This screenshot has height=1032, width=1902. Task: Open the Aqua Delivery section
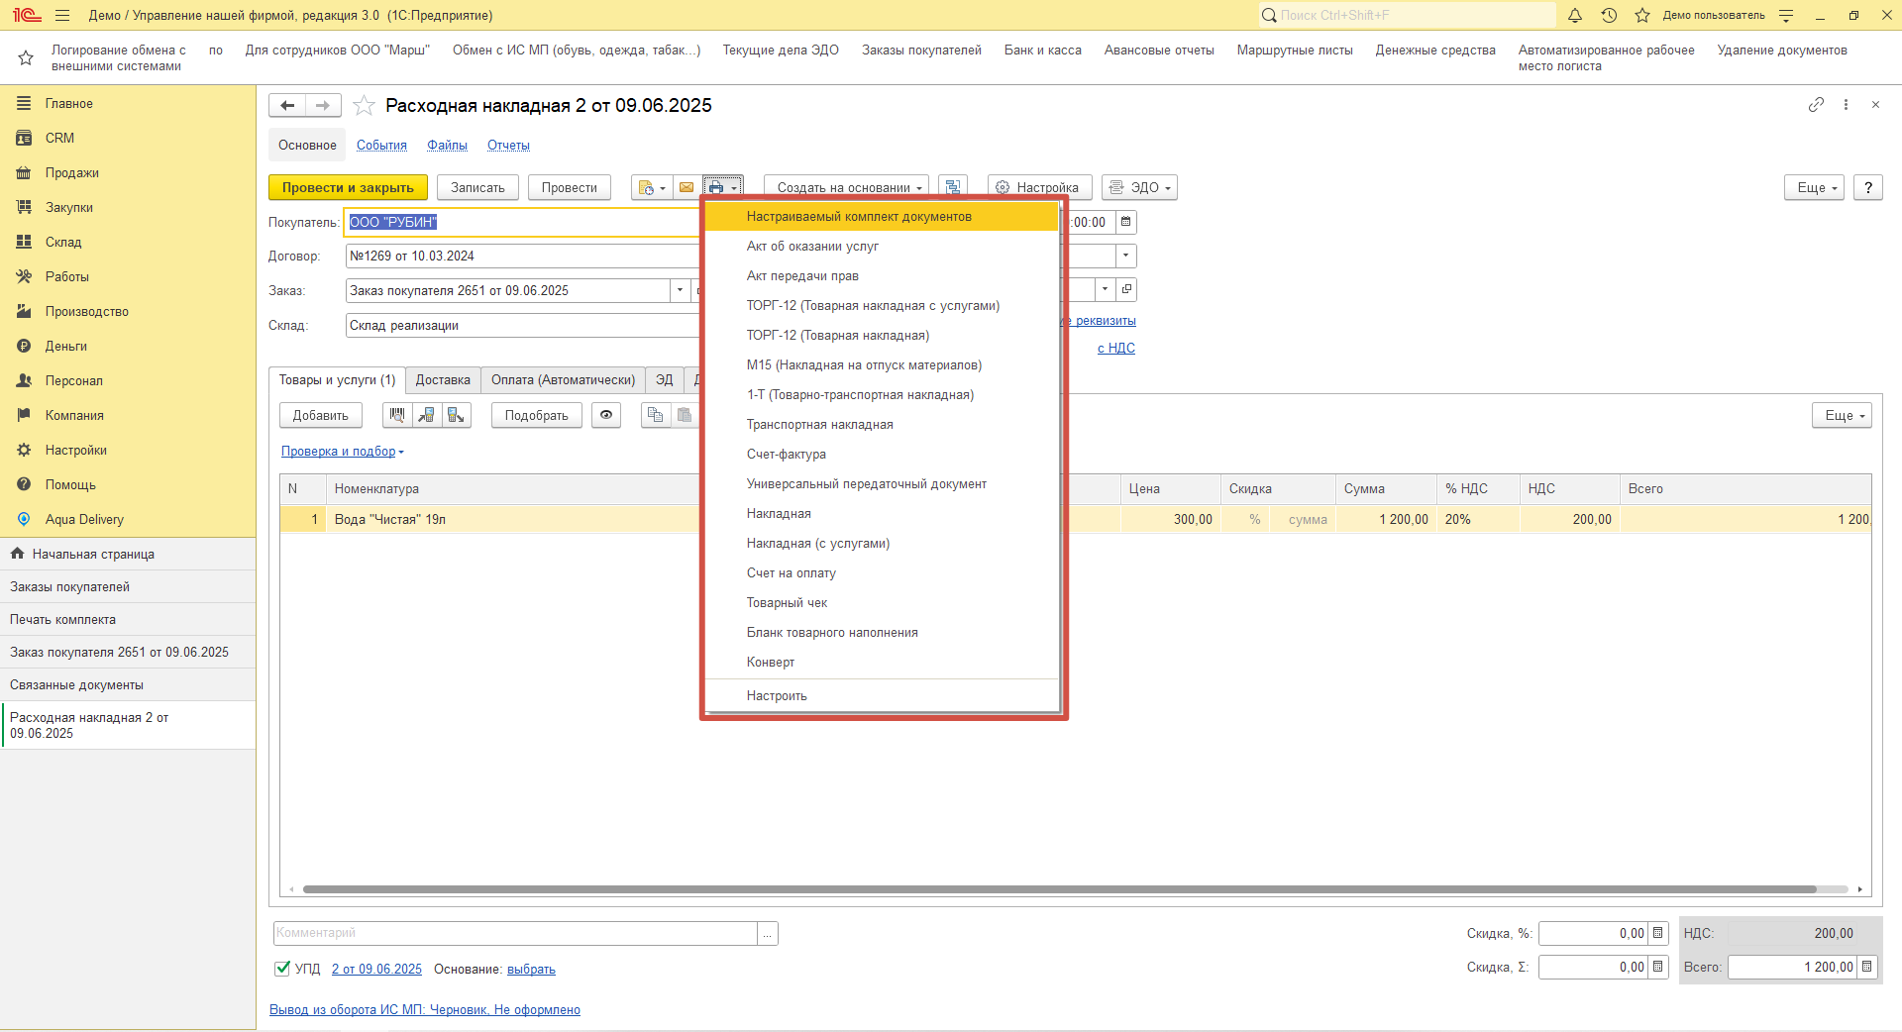point(84,519)
